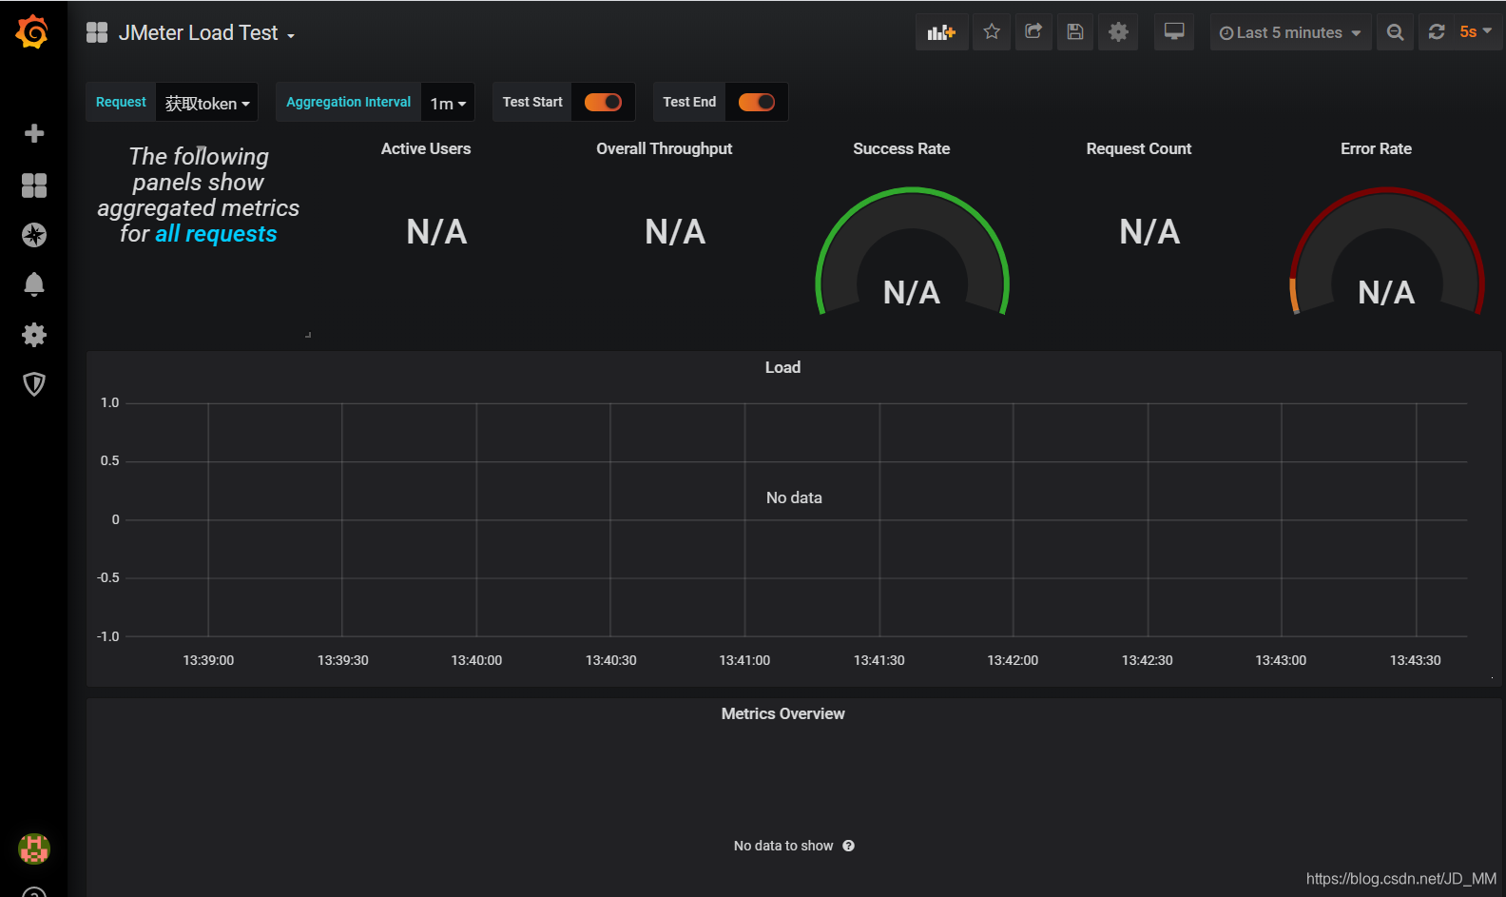
Task: Click the text panel resize handle
Action: 308,335
